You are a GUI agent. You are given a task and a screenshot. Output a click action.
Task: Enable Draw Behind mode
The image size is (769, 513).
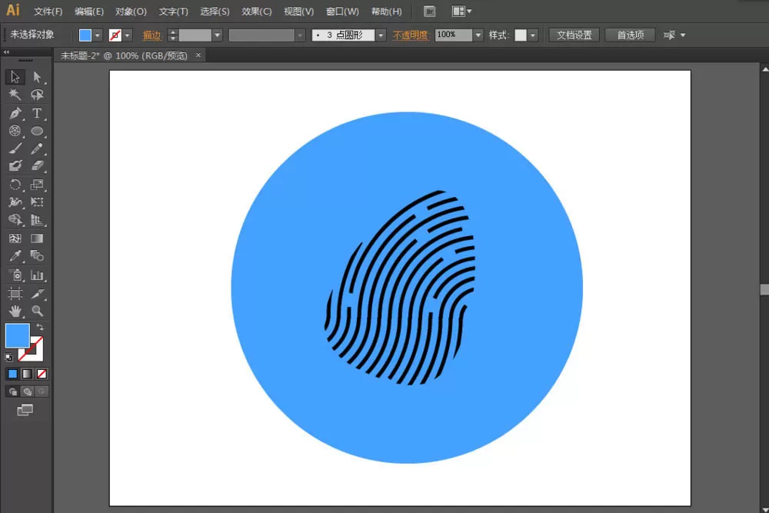(28, 391)
